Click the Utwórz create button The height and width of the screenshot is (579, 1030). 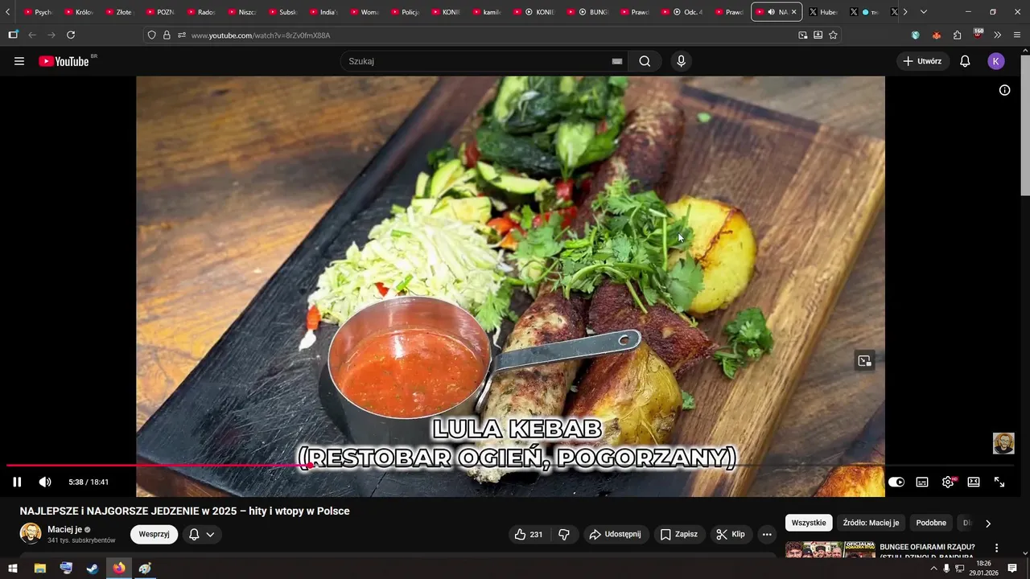coord(922,61)
